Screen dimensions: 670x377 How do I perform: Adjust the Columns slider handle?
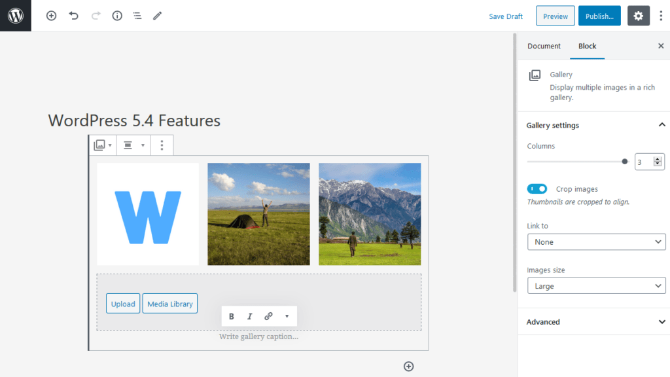(625, 162)
